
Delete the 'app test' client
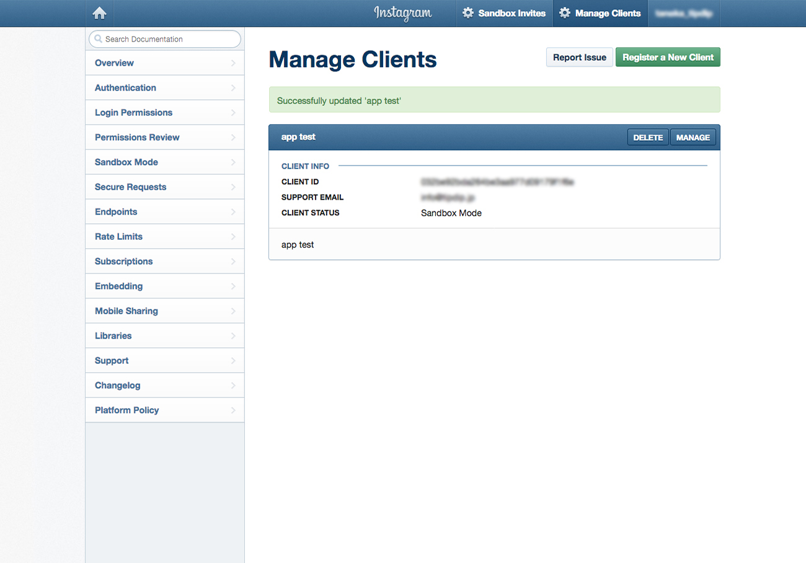tap(648, 137)
